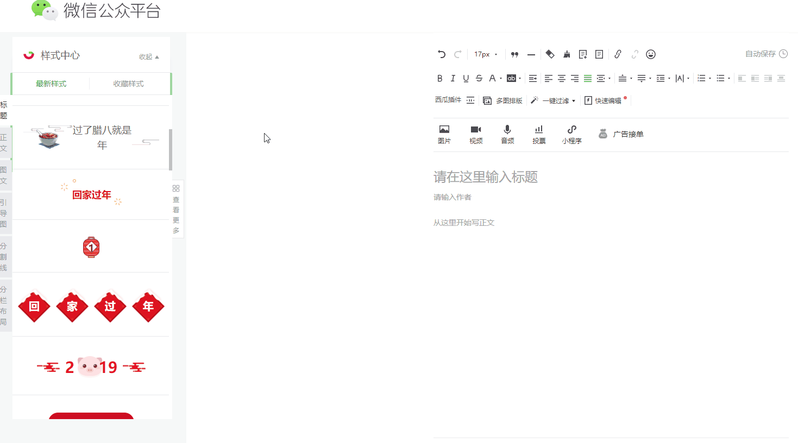
Task: Open 多图排版 multi-image layout
Action: coord(502,100)
